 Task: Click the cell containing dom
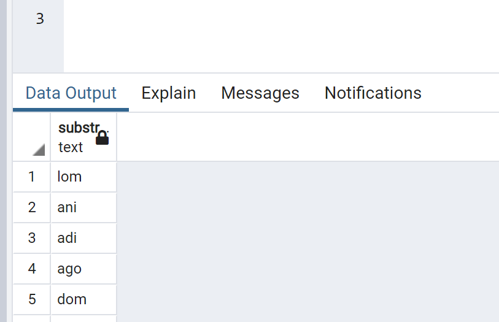pyautogui.click(x=83, y=299)
